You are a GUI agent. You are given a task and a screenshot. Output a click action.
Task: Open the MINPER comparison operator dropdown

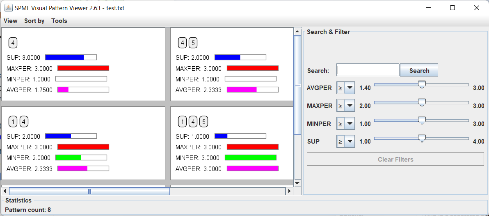point(350,124)
